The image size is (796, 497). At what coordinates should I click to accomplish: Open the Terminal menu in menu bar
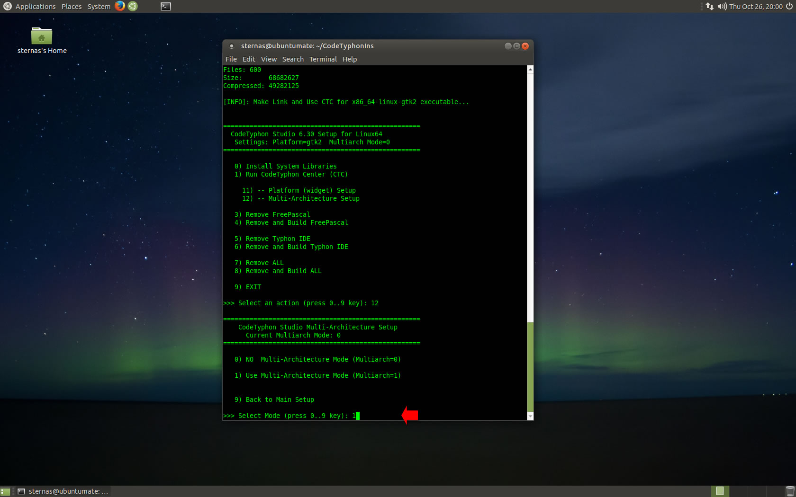coord(323,59)
